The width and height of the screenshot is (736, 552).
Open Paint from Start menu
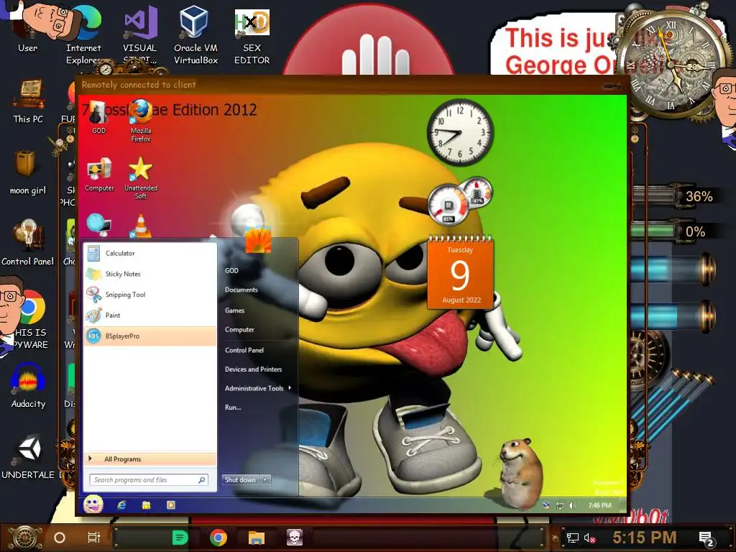[149, 316]
